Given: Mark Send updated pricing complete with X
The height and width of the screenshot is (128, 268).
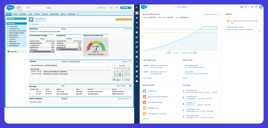Looking at the screenshot, I should [x=30, y=94].
